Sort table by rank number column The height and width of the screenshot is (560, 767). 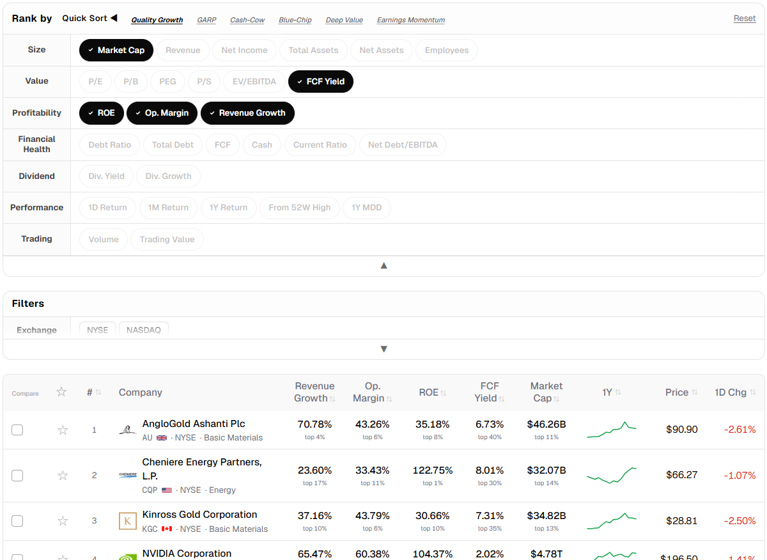pos(94,393)
